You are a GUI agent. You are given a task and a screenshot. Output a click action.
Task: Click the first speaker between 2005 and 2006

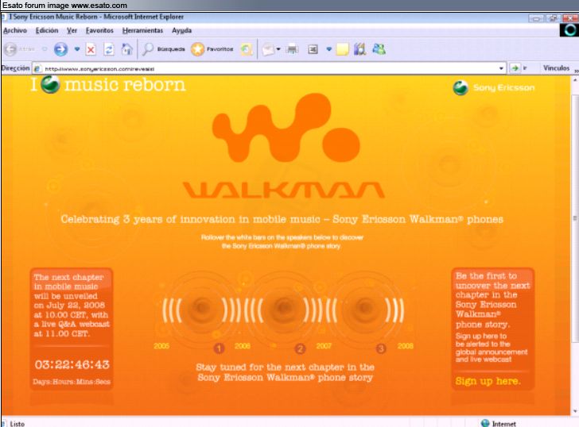click(202, 308)
